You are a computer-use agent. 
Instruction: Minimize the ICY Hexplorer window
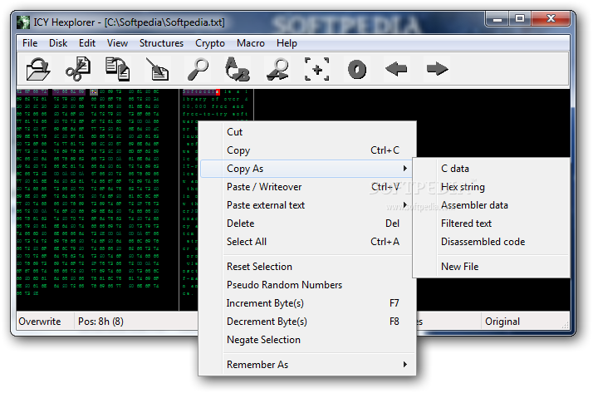point(497,19)
